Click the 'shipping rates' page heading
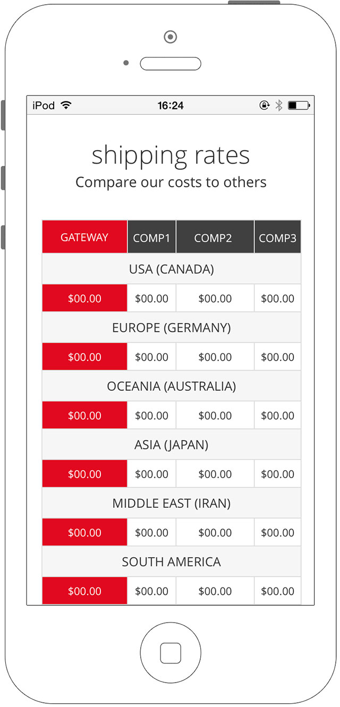This screenshot has width=340, height=707. pos(171,156)
